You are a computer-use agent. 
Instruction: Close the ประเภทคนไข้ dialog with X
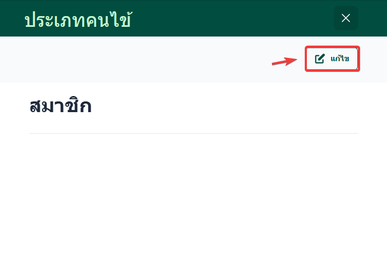[x=346, y=18]
